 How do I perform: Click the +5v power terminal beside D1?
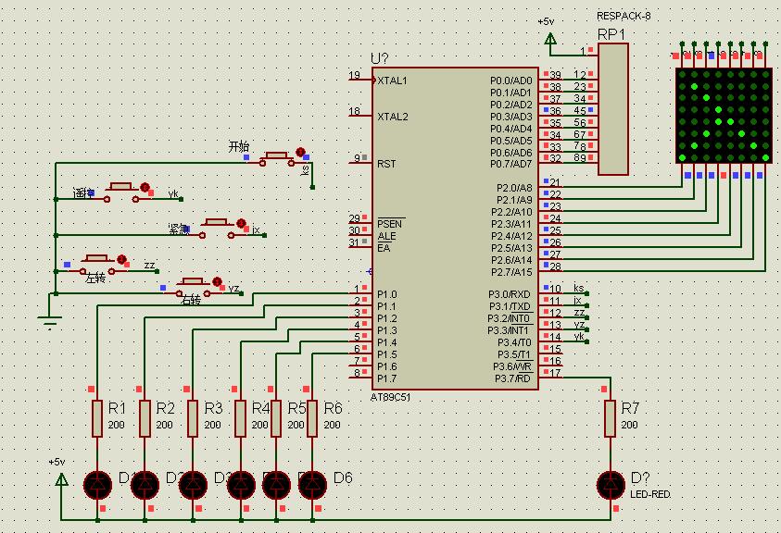click(61, 478)
